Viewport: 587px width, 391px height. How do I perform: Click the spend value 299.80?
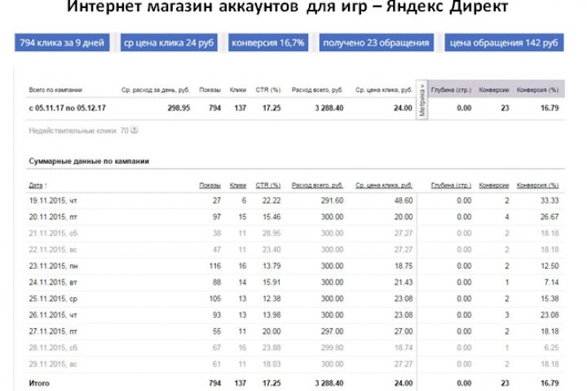332,348
